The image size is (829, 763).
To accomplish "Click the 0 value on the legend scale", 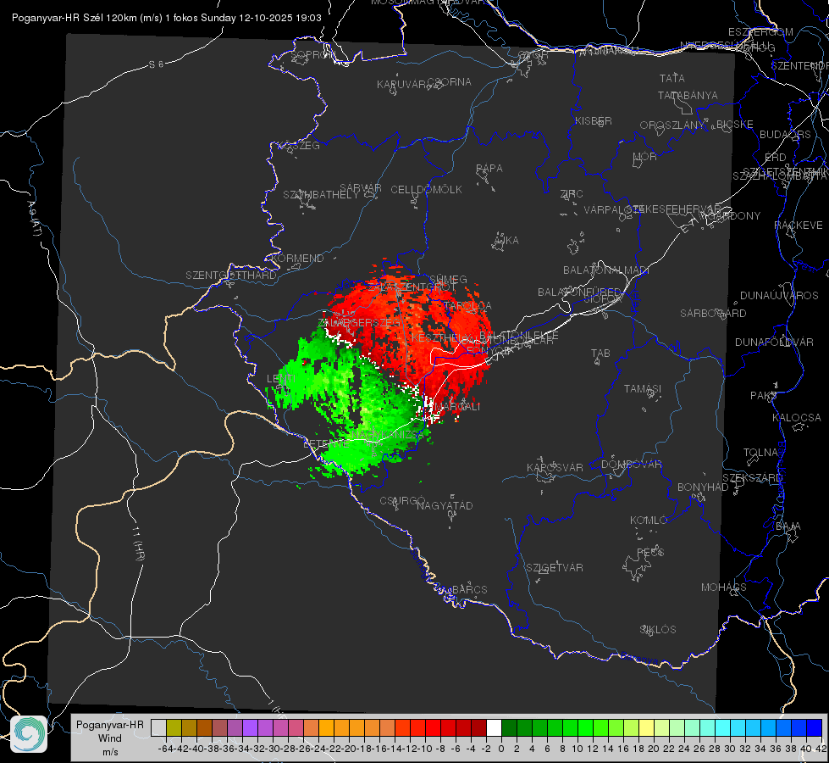I will (x=501, y=749).
